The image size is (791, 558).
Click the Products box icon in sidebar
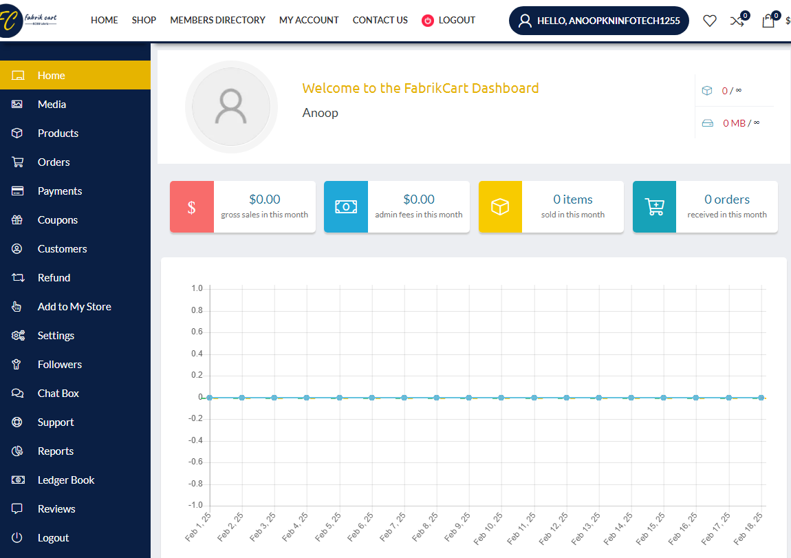pyautogui.click(x=17, y=133)
